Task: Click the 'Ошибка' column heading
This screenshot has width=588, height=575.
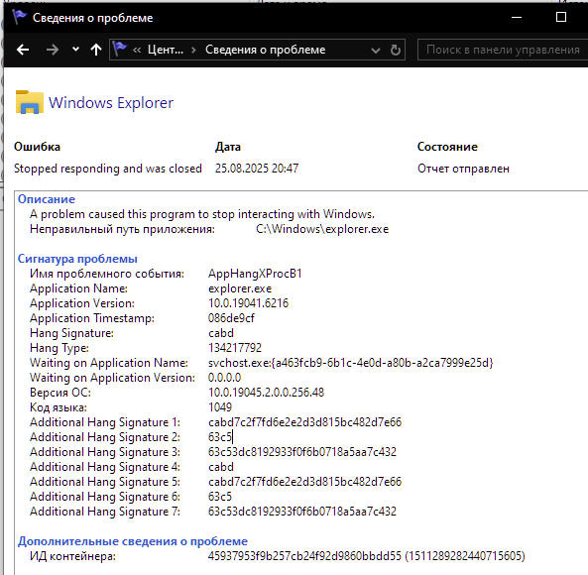Action: click(x=37, y=147)
